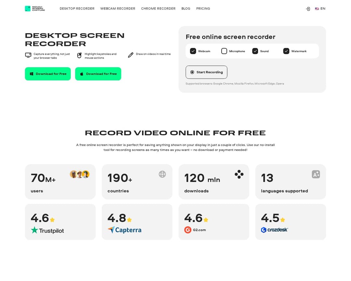The width and height of the screenshot is (351, 281).
Task: Click the Trustpilot star logo
Action: [34, 230]
